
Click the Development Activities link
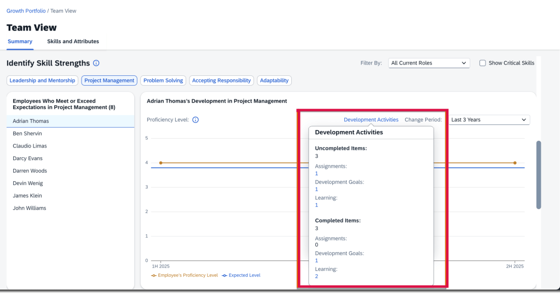coord(371,120)
